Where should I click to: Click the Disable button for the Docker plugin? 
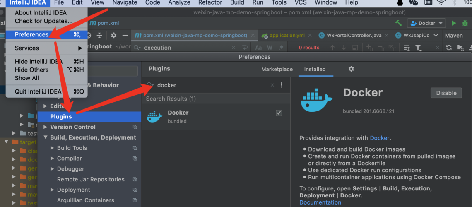point(446,93)
